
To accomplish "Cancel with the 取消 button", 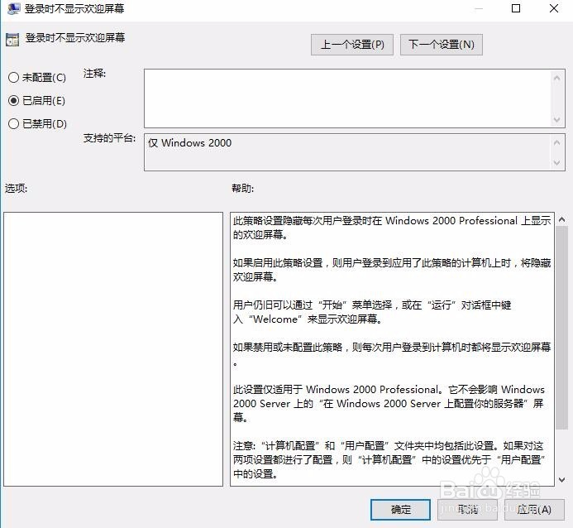I will (467, 509).
